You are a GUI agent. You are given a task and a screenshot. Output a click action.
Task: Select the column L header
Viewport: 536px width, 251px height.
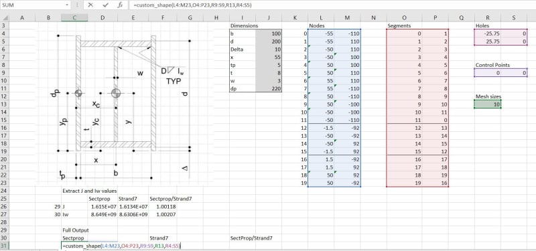pos(321,18)
